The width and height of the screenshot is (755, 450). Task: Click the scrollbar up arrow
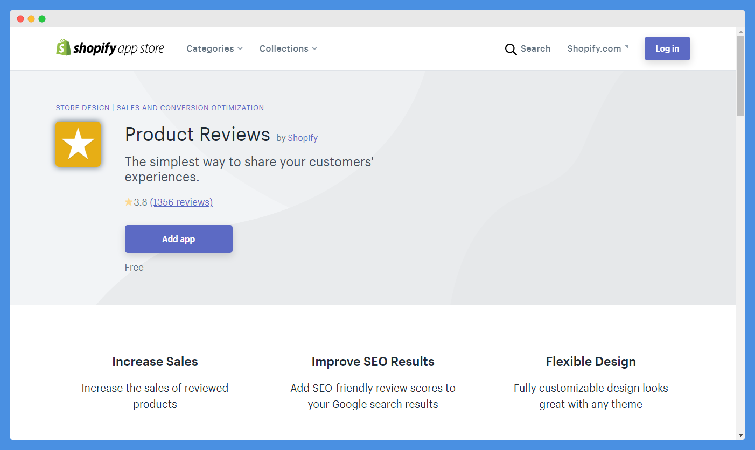pyautogui.click(x=740, y=31)
